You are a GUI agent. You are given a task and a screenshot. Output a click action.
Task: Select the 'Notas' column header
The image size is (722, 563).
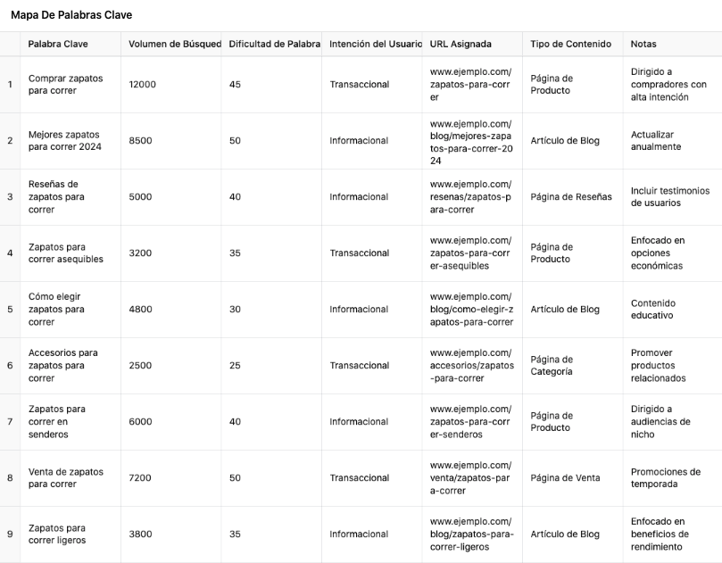tap(643, 44)
